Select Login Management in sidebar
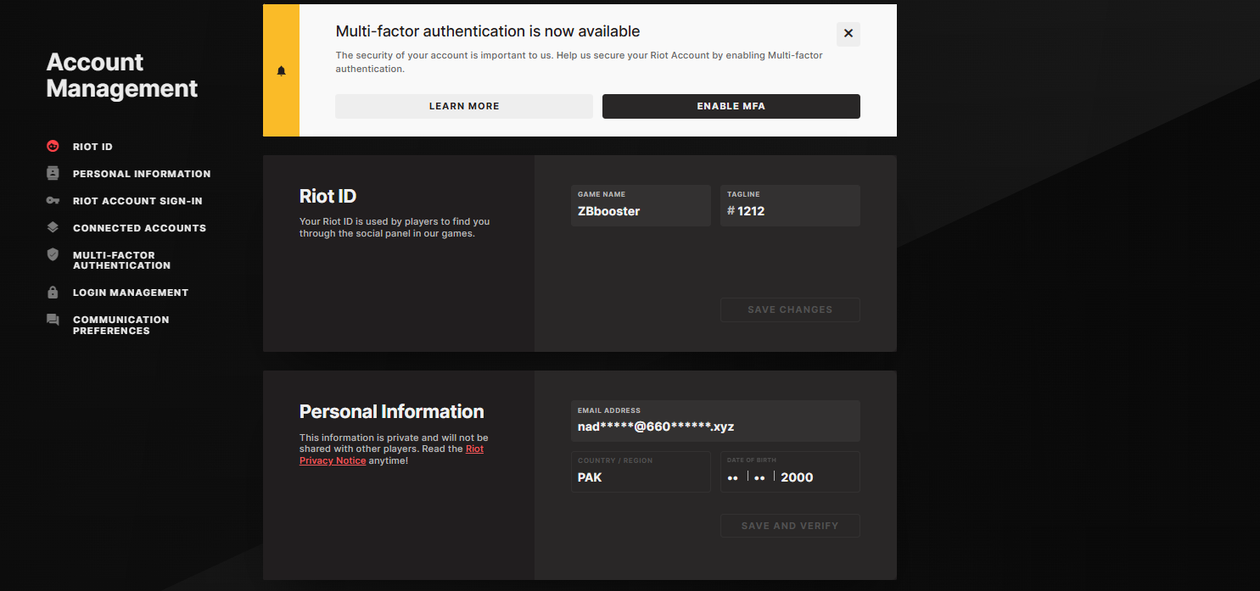Image resolution: width=1260 pixels, height=591 pixels. pos(131,293)
